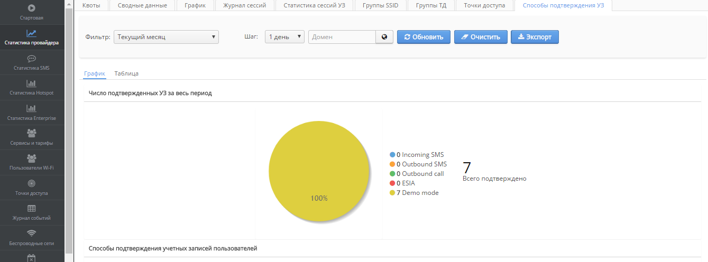This screenshot has height=262, width=708.
Task: Open Пользователи Wi-Fi users icon
Action: pos(32,158)
